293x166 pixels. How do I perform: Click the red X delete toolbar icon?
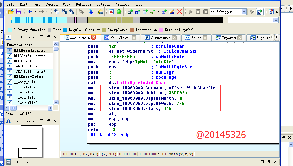coord(179,12)
